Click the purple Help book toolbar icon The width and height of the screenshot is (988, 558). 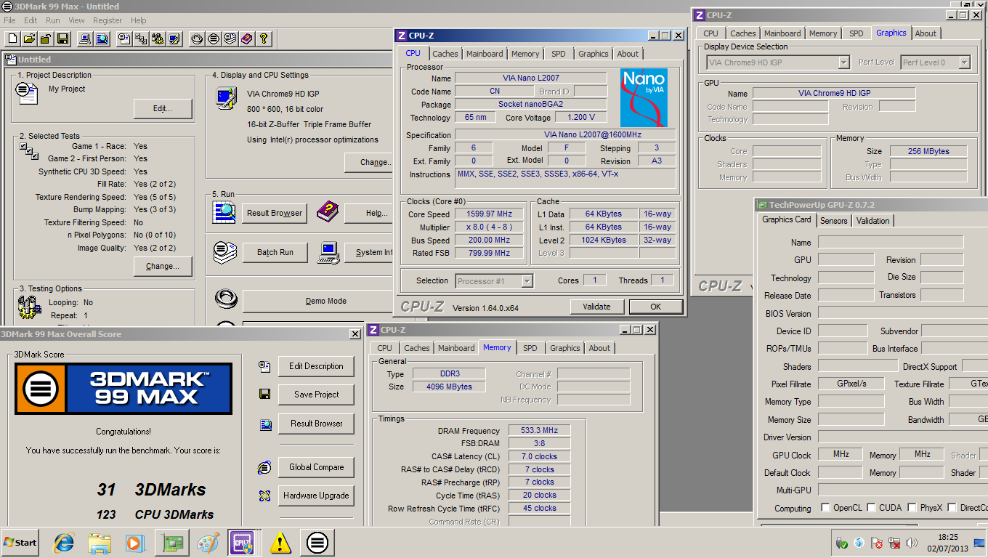point(247,39)
